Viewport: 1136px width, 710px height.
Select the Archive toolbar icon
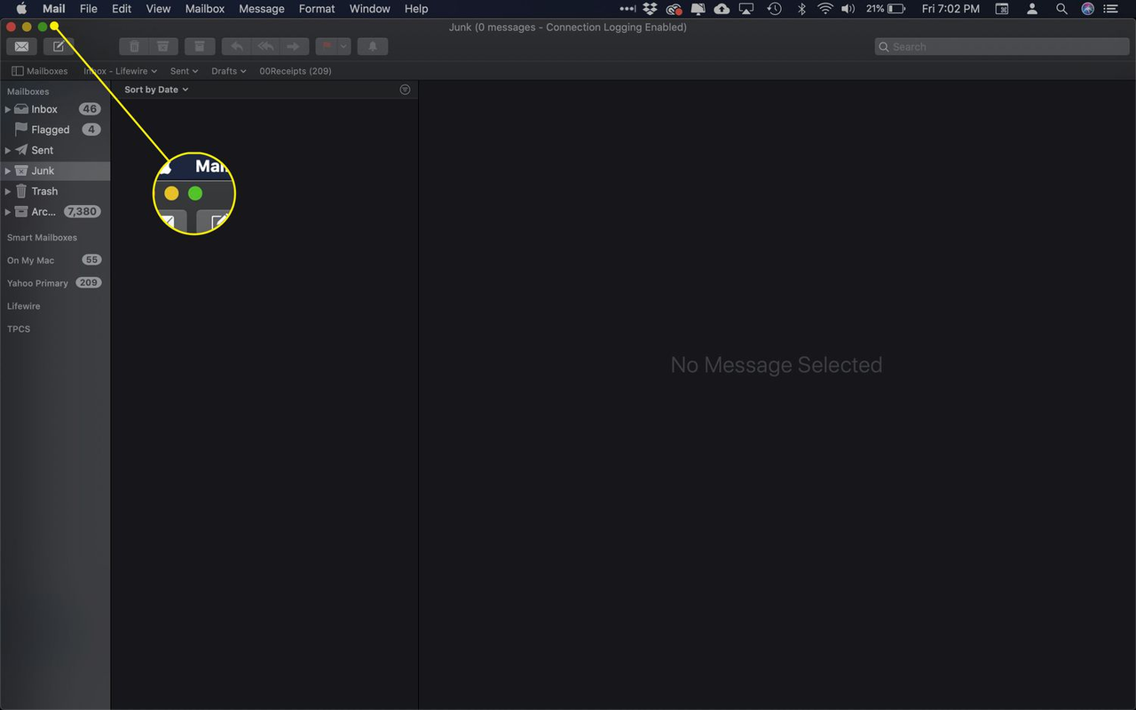199,46
